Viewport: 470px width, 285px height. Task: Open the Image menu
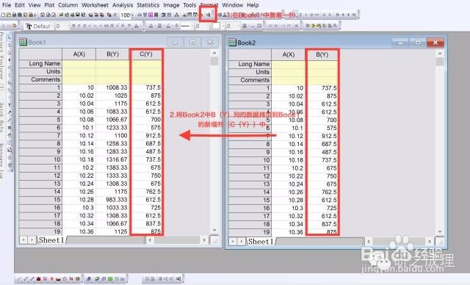tap(171, 5)
